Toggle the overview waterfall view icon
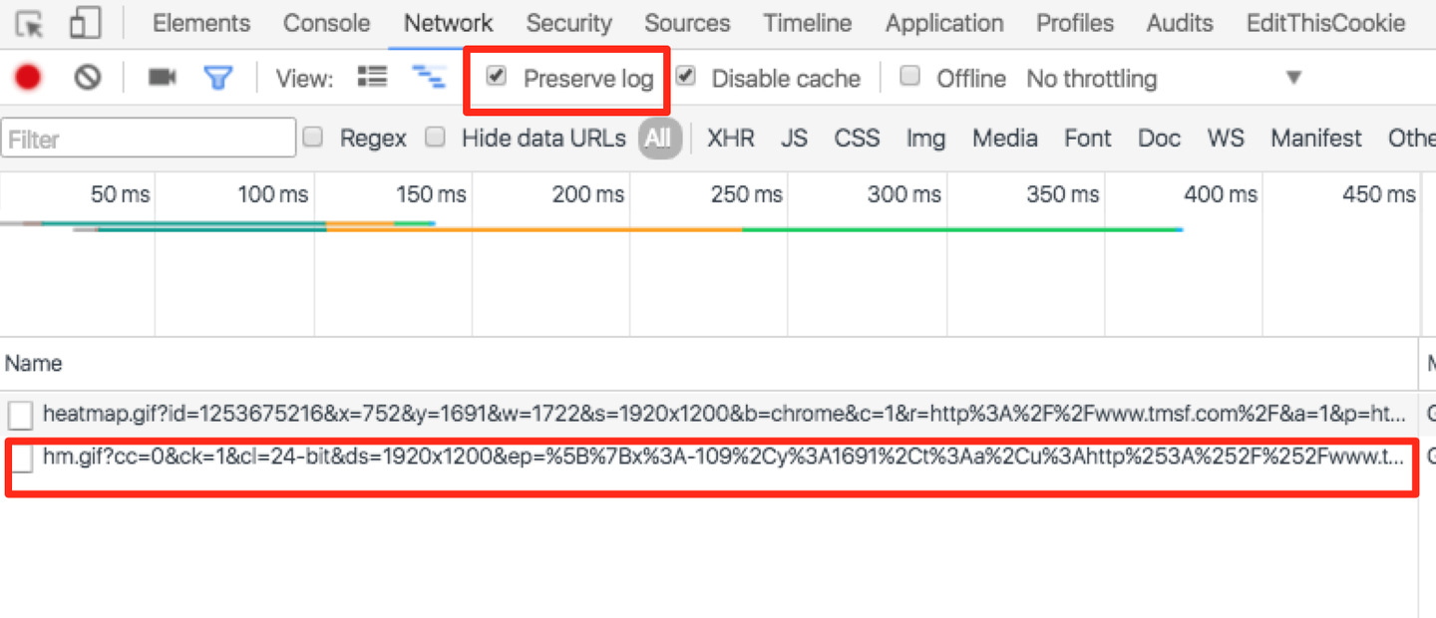This screenshot has width=1436, height=618. pyautogui.click(x=430, y=77)
